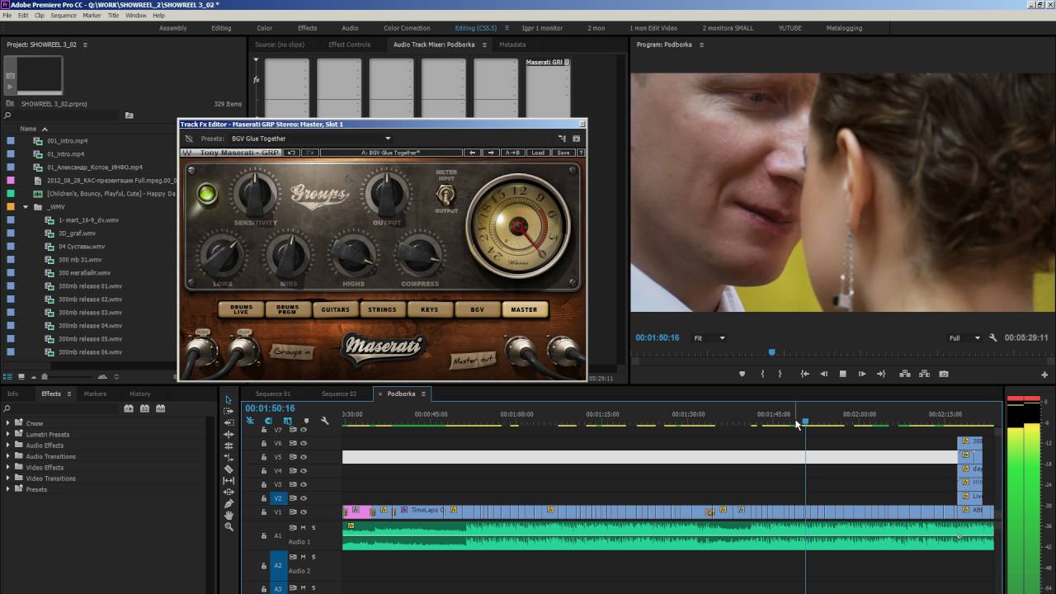Select the Track Select Forward tool
This screenshot has width=1056, height=594.
coord(229,411)
